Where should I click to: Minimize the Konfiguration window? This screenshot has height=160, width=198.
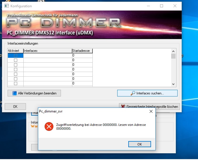[148, 6]
